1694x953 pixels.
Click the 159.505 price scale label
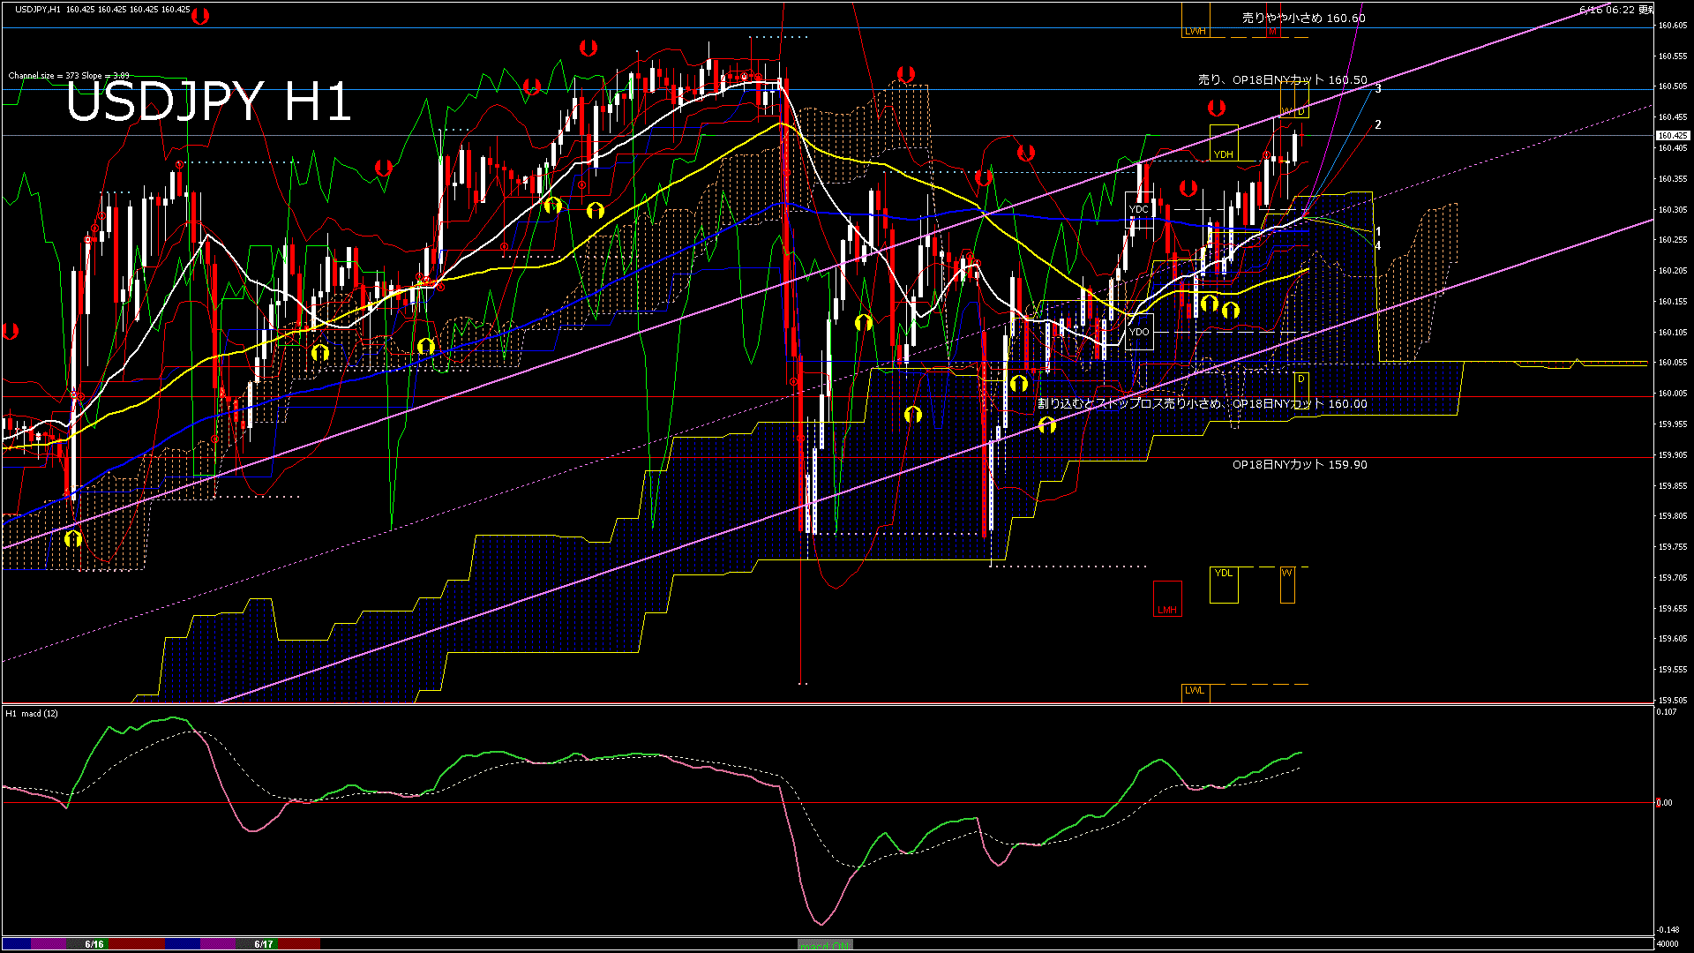point(1673,701)
